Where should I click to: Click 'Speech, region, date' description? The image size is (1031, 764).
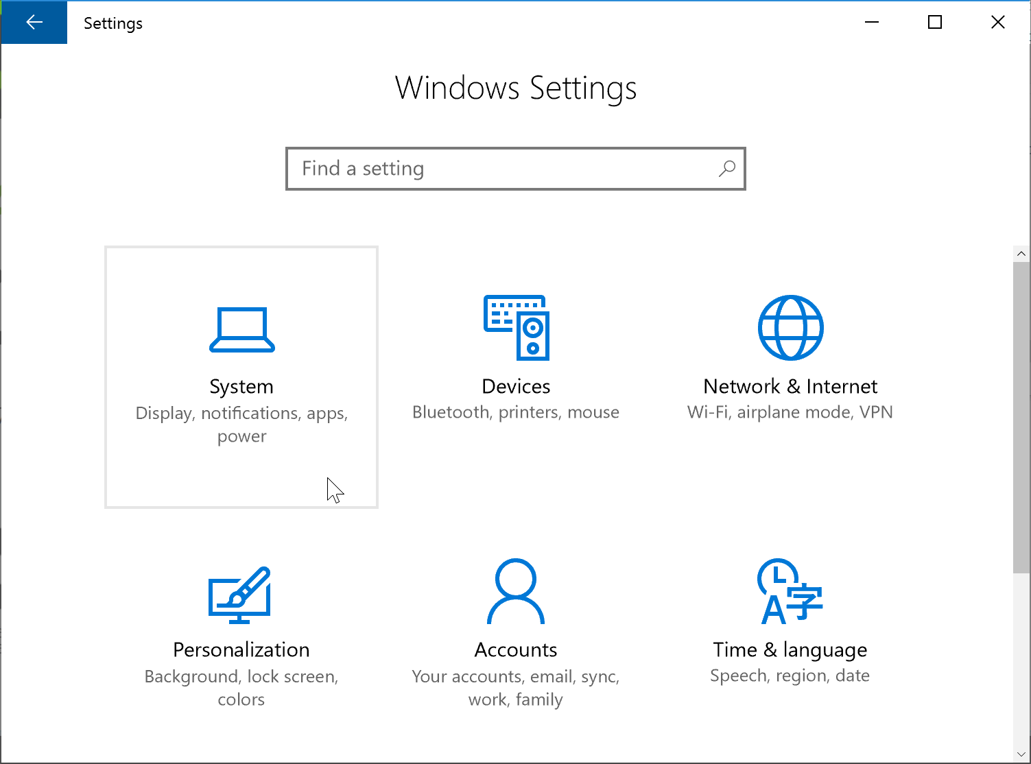790,676
